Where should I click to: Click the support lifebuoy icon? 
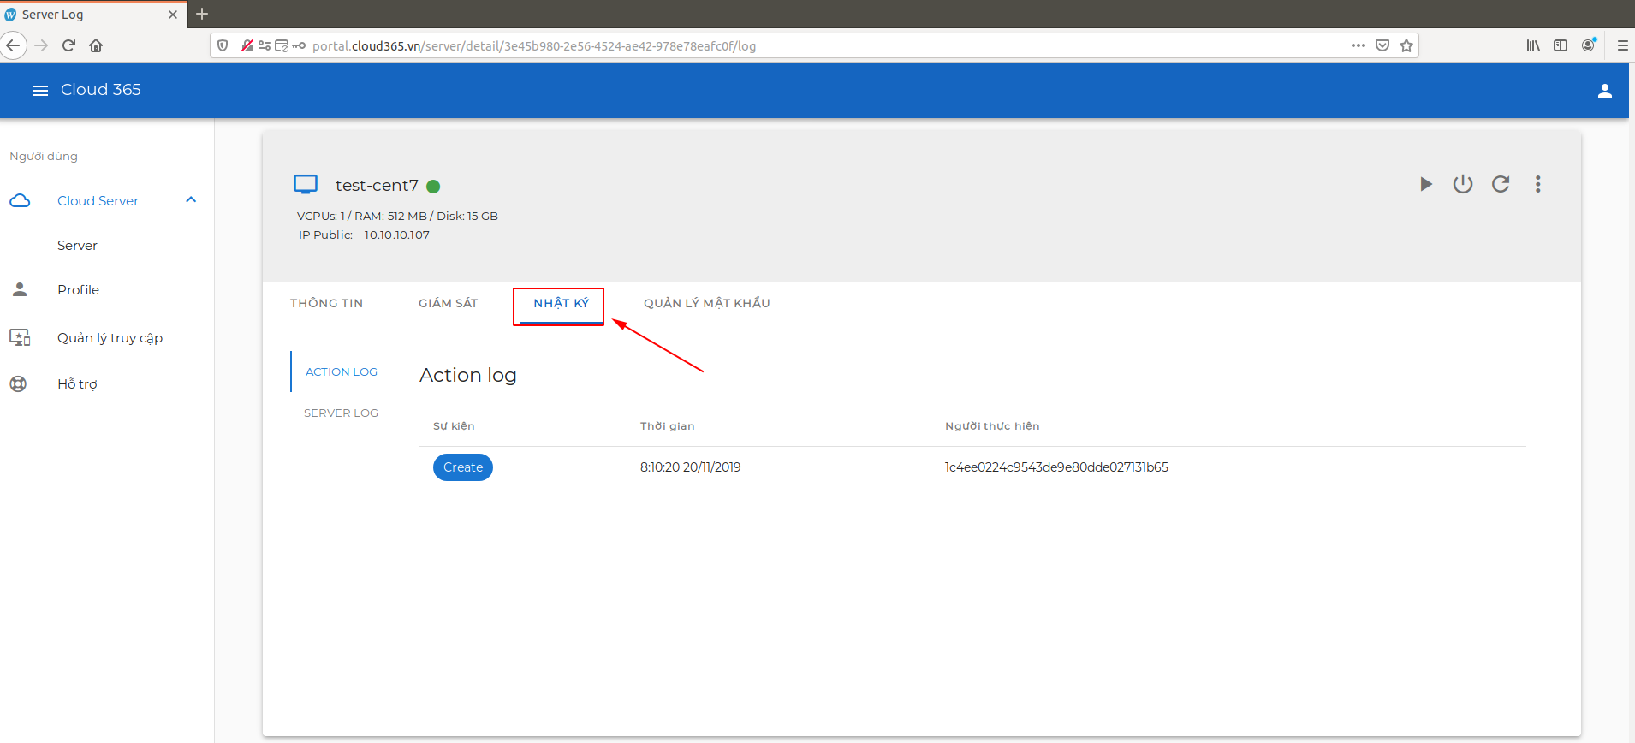18,383
